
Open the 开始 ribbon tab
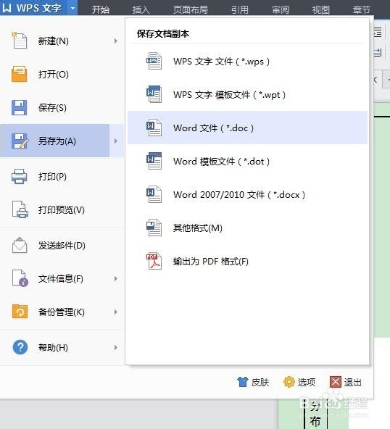101,10
